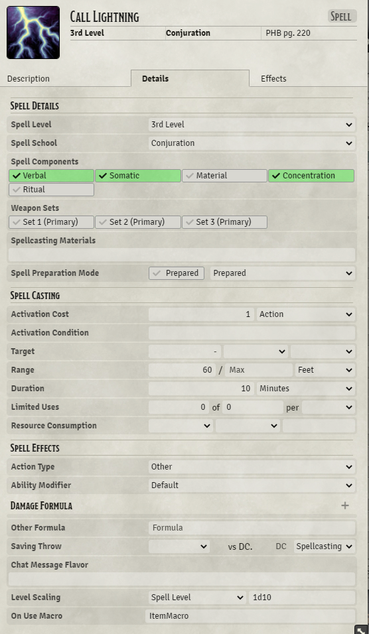Click the Range Max field
Image resolution: width=369 pixels, height=634 pixels.
click(259, 370)
